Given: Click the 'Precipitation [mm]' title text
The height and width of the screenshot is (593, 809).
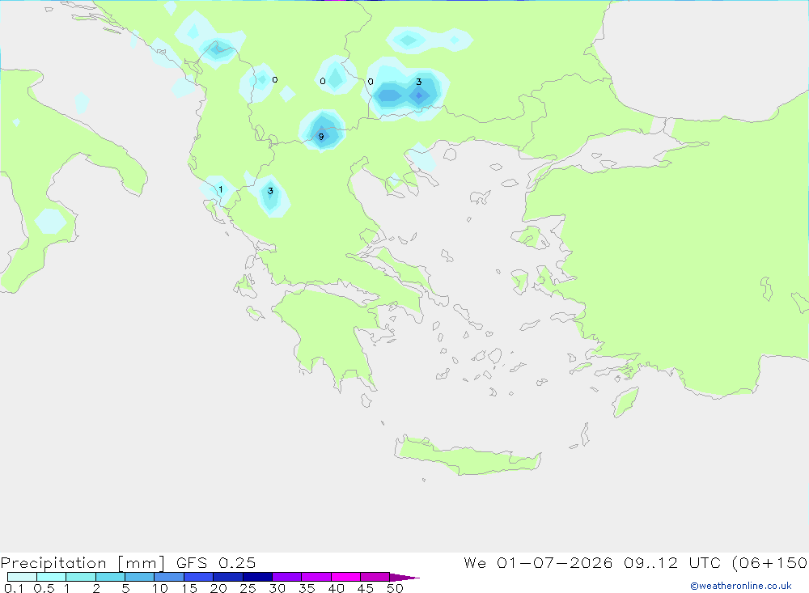Looking at the screenshot, I should (x=83, y=563).
